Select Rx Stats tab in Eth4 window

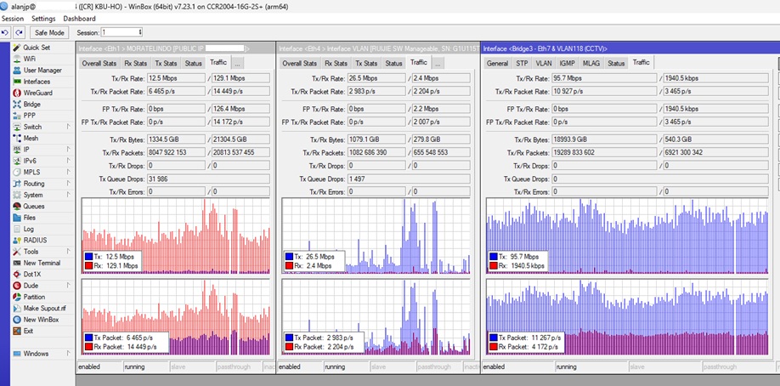336,63
